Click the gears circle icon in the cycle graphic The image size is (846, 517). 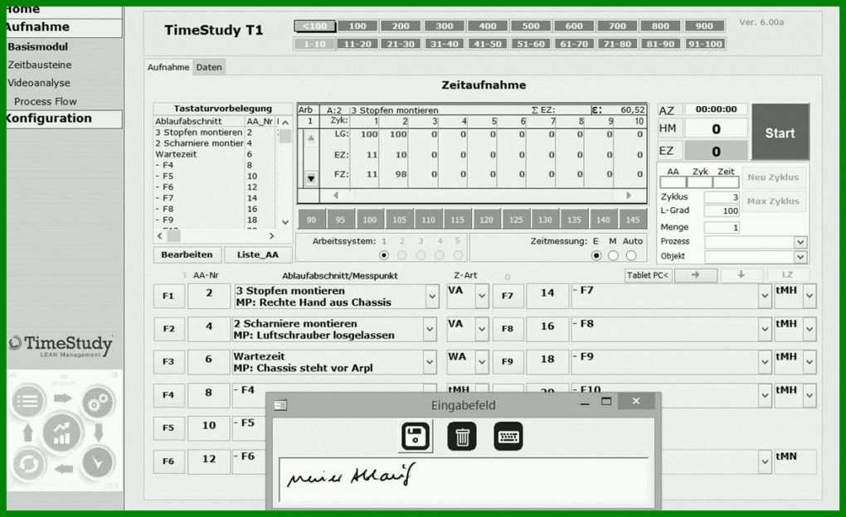[98, 402]
